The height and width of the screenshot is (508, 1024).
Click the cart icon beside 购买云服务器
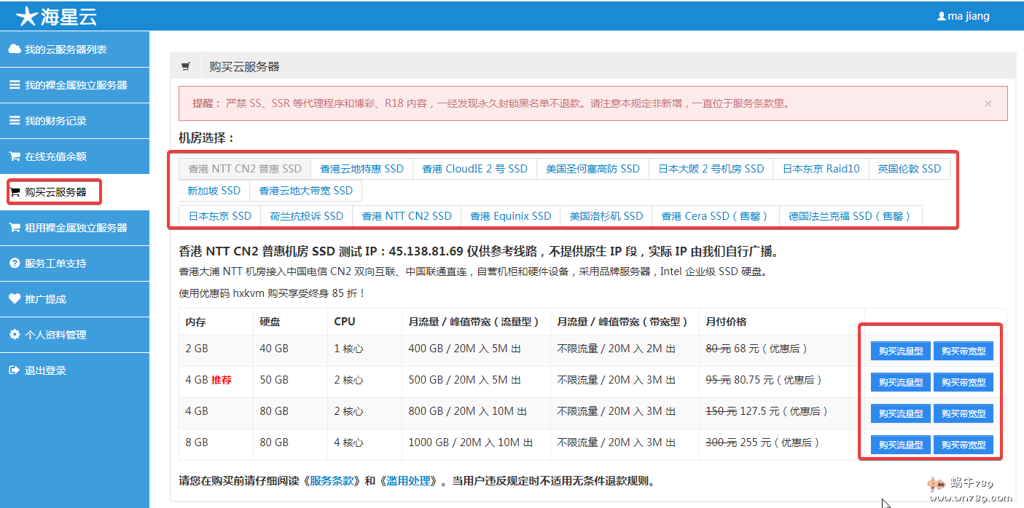[16, 191]
